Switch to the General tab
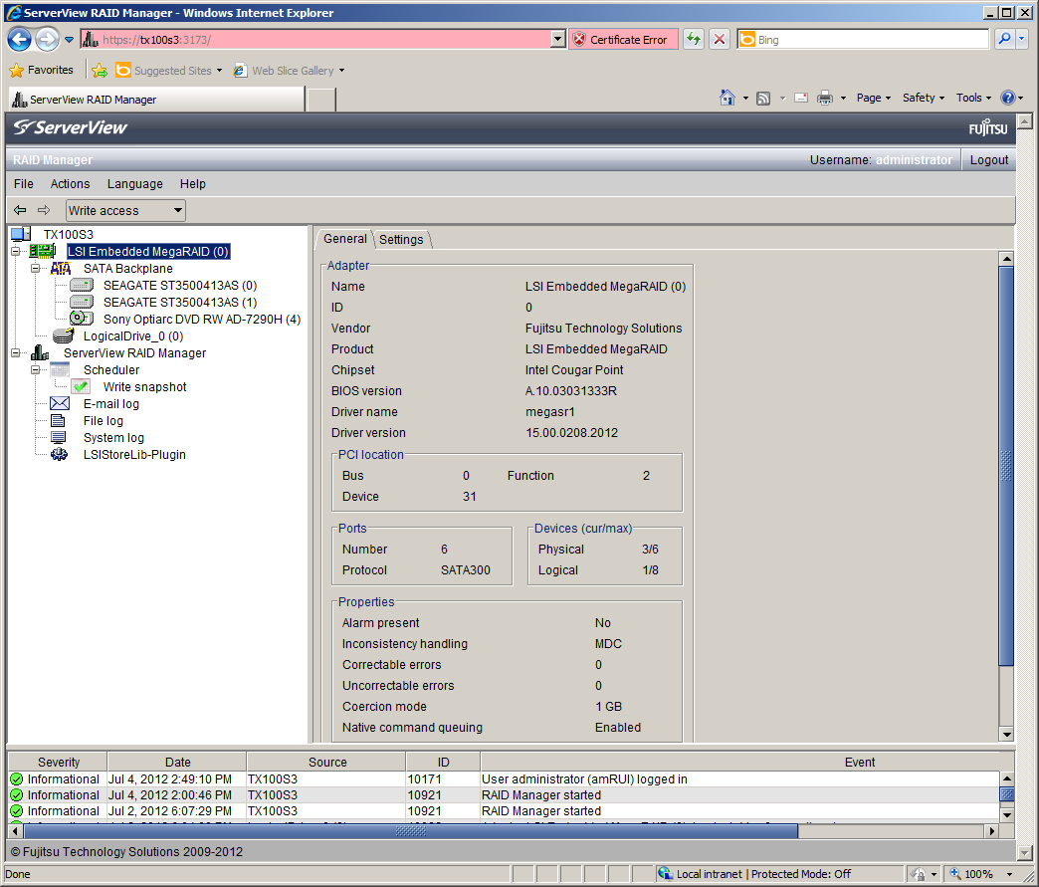Image resolution: width=1039 pixels, height=887 pixels. (x=344, y=239)
